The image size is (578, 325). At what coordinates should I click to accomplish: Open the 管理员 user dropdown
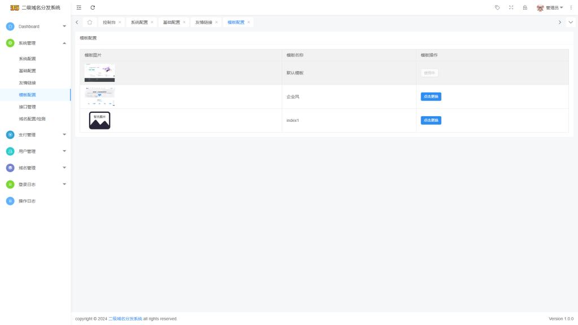pos(551,8)
